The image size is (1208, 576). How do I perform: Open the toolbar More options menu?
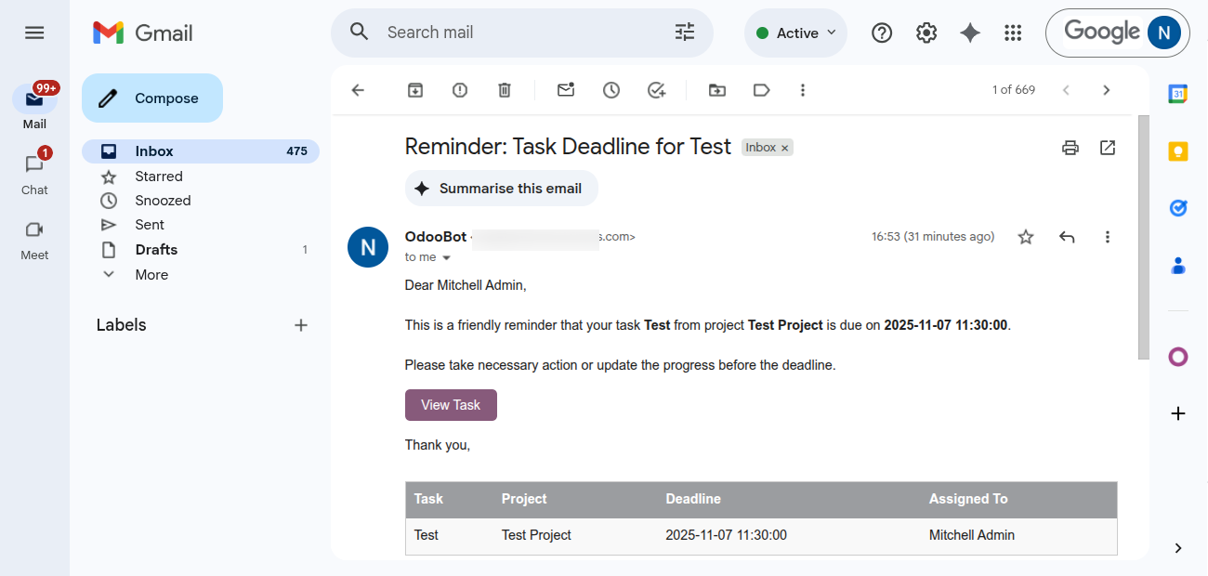pos(803,90)
